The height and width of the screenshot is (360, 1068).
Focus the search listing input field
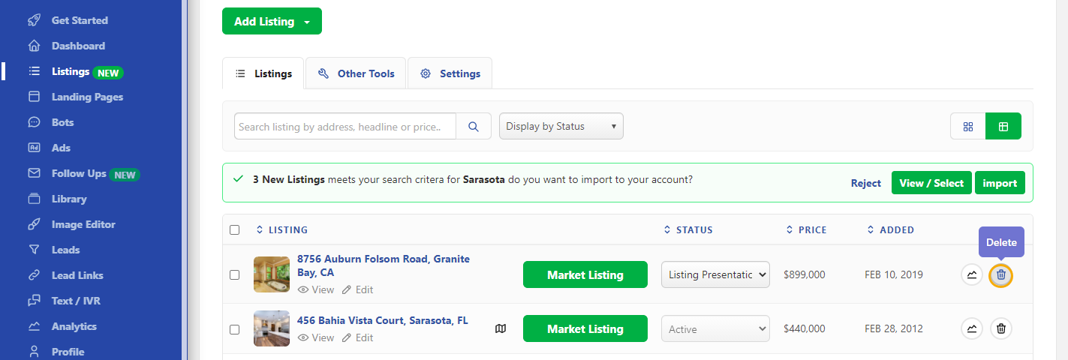pyautogui.click(x=345, y=127)
